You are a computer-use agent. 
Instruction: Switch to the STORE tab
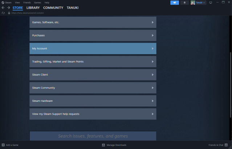[17, 8]
